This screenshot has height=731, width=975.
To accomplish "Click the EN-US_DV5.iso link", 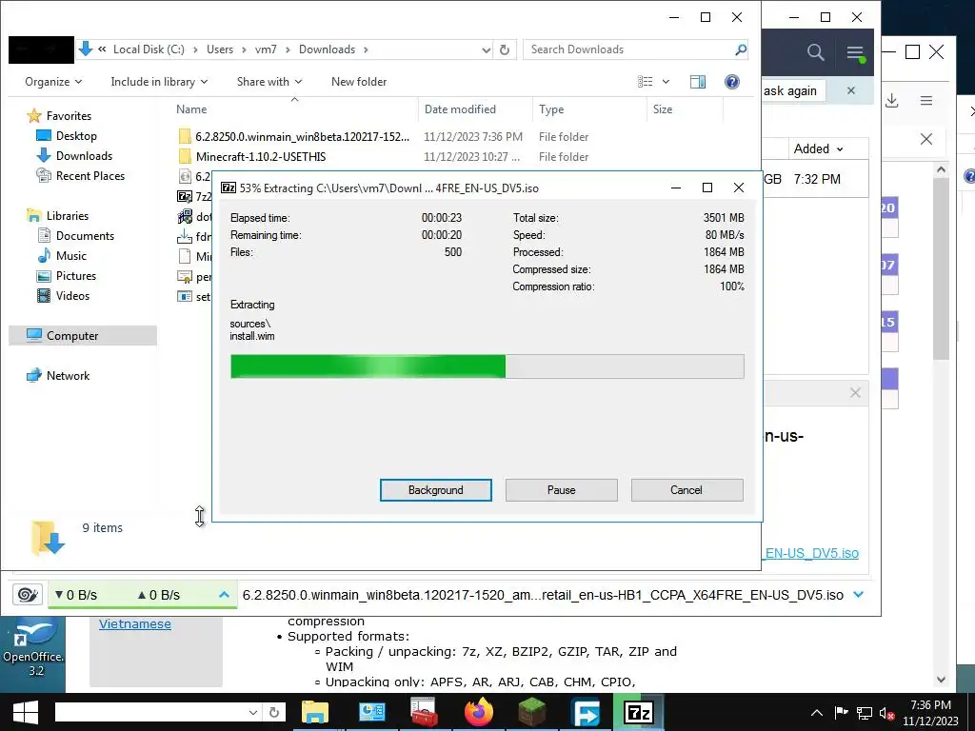I will [811, 553].
